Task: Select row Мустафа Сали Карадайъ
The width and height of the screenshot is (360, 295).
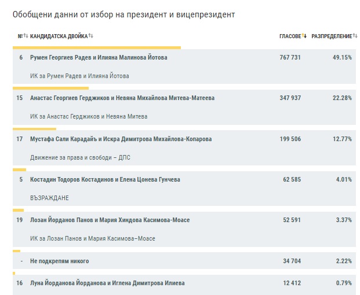Action: (x=184, y=148)
